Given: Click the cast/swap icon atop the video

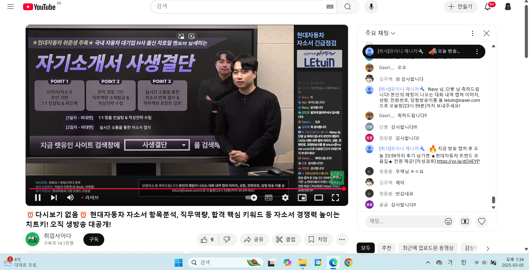Looking at the screenshot, I should point(181,36).
